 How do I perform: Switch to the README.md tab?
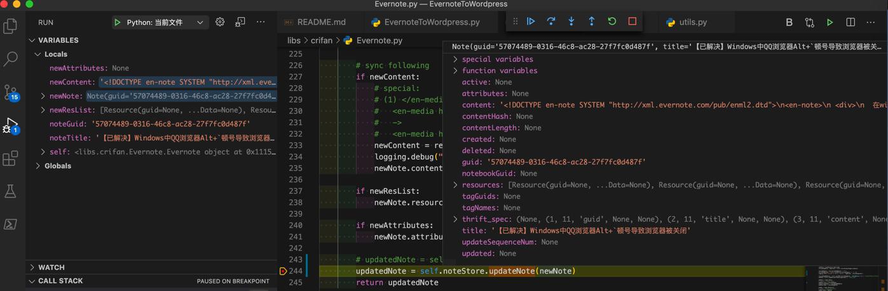(321, 22)
